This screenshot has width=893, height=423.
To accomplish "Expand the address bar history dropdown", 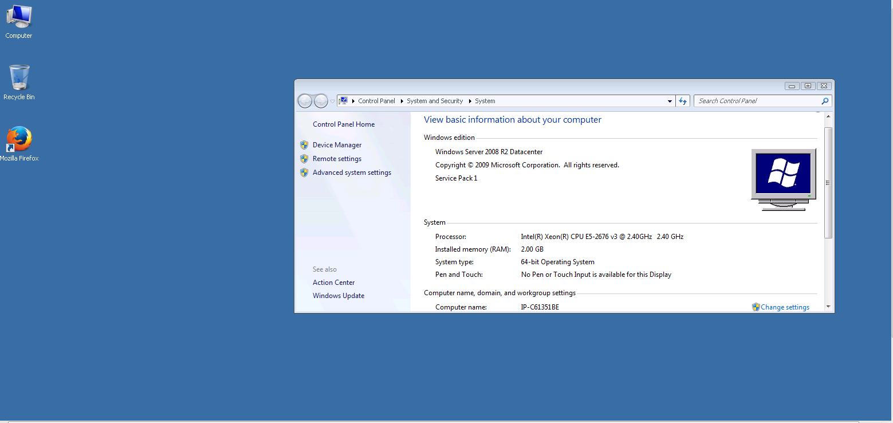I will coord(670,101).
